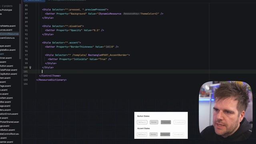The height and width of the screenshot is (144, 256).
Task: Click the ResourceKey inlay hint on line 87
Action: click(x=132, y=14)
